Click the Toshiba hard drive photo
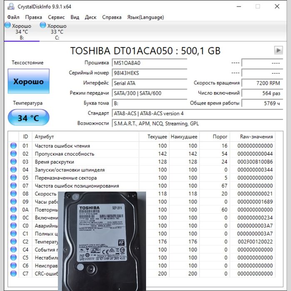The height and width of the screenshot is (291, 291). click(x=102, y=241)
